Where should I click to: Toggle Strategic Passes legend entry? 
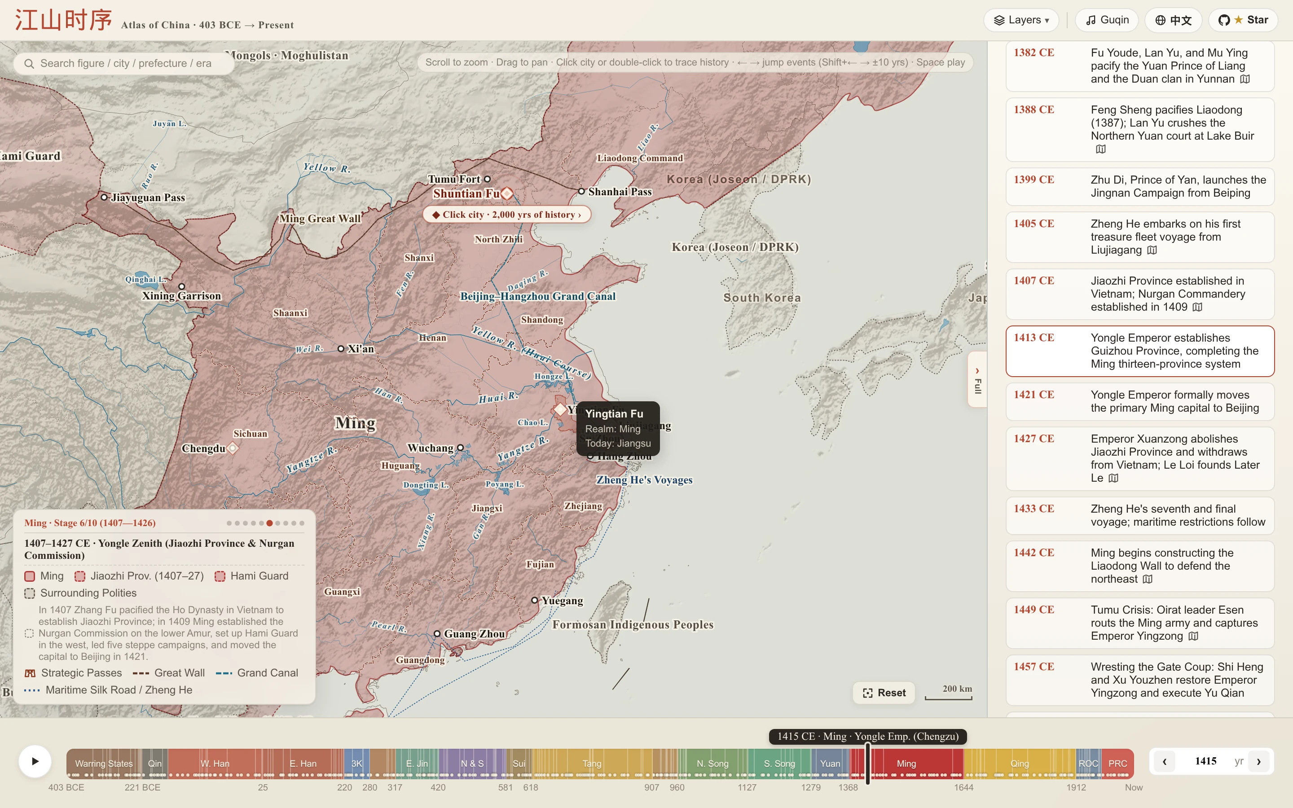pos(73,673)
